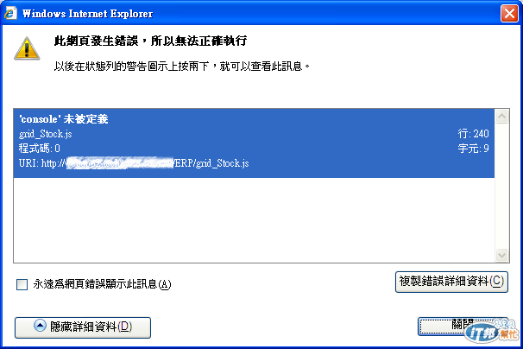Click the yellow warning triangle icon

pos(27,48)
